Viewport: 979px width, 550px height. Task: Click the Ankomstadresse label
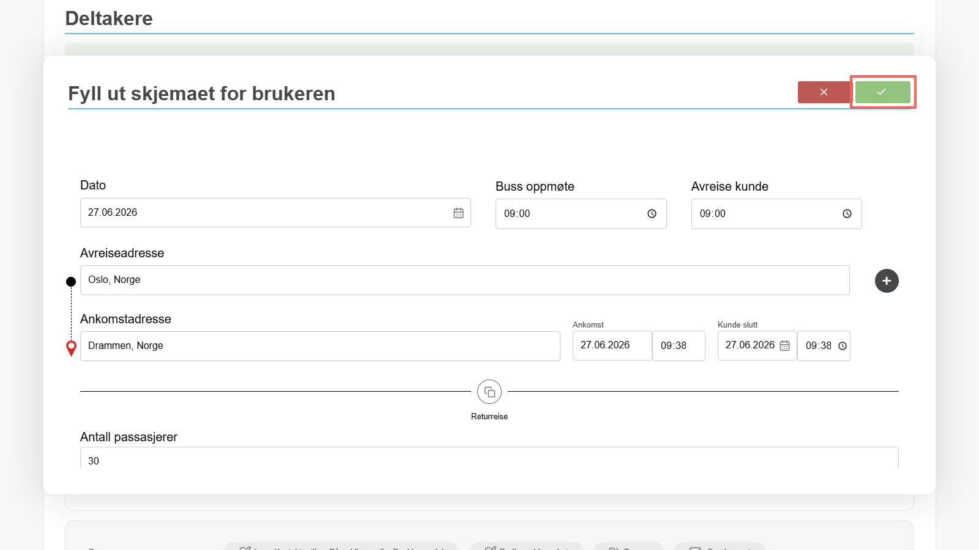125,319
